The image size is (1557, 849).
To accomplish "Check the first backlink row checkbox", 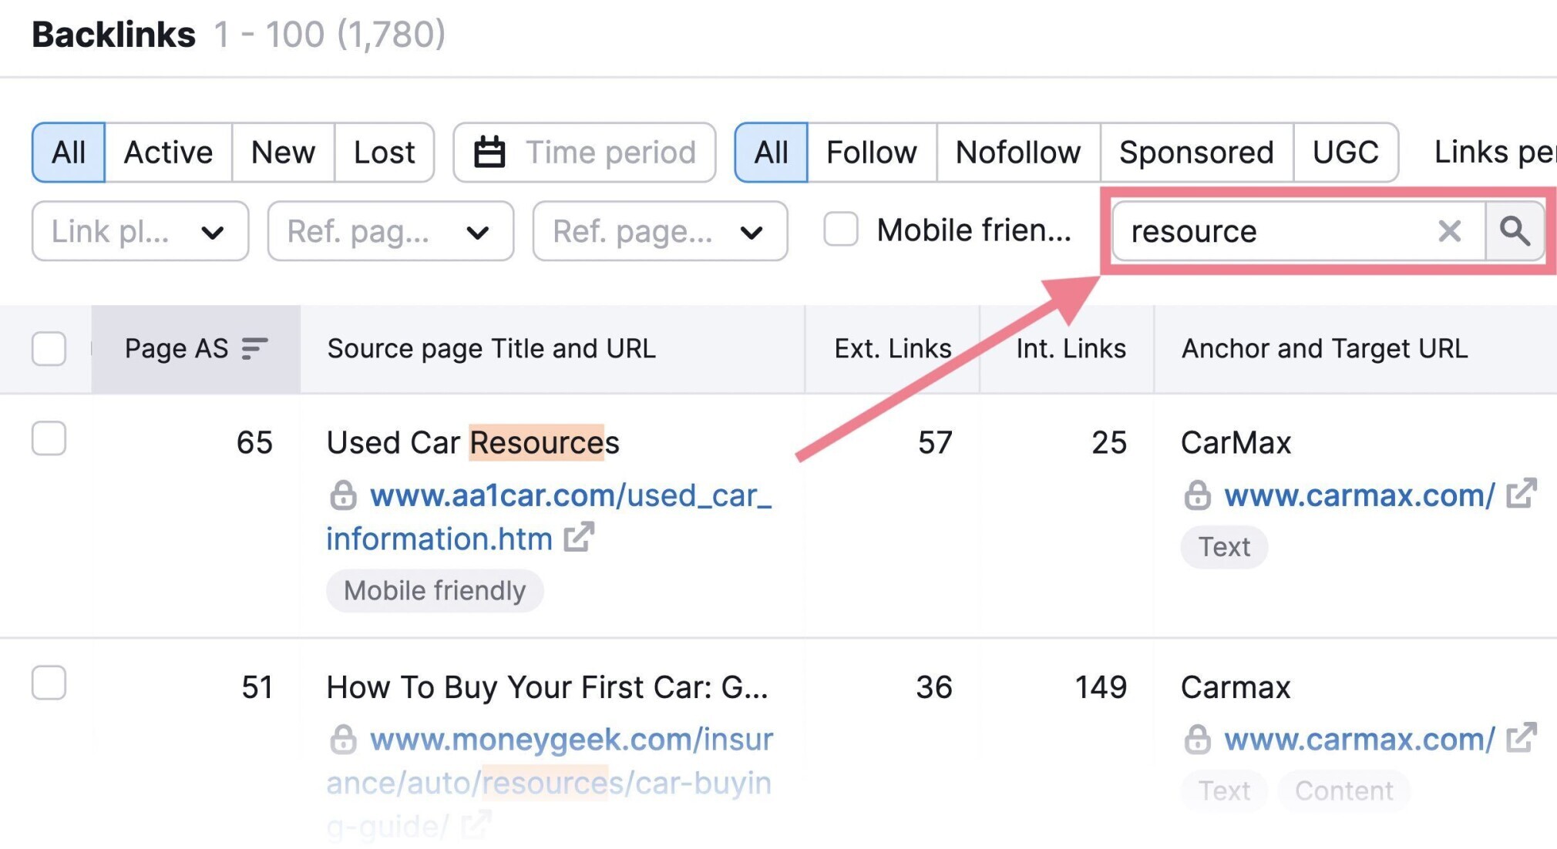I will (x=48, y=439).
